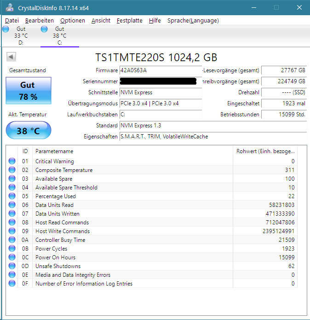Screen dimensions: 310x320
Task: Click status orb next to Controller Busy Time
Action: tap(12, 240)
